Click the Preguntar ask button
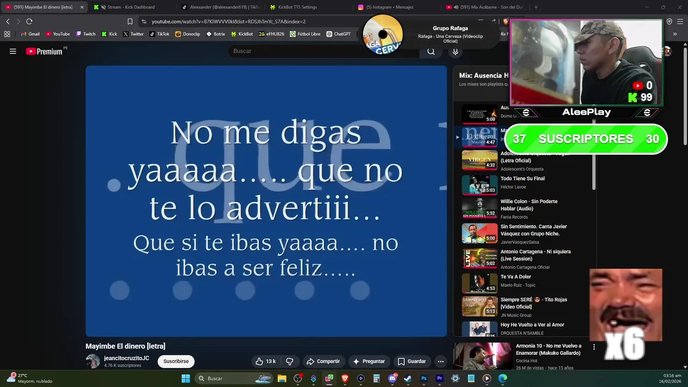 (x=369, y=361)
